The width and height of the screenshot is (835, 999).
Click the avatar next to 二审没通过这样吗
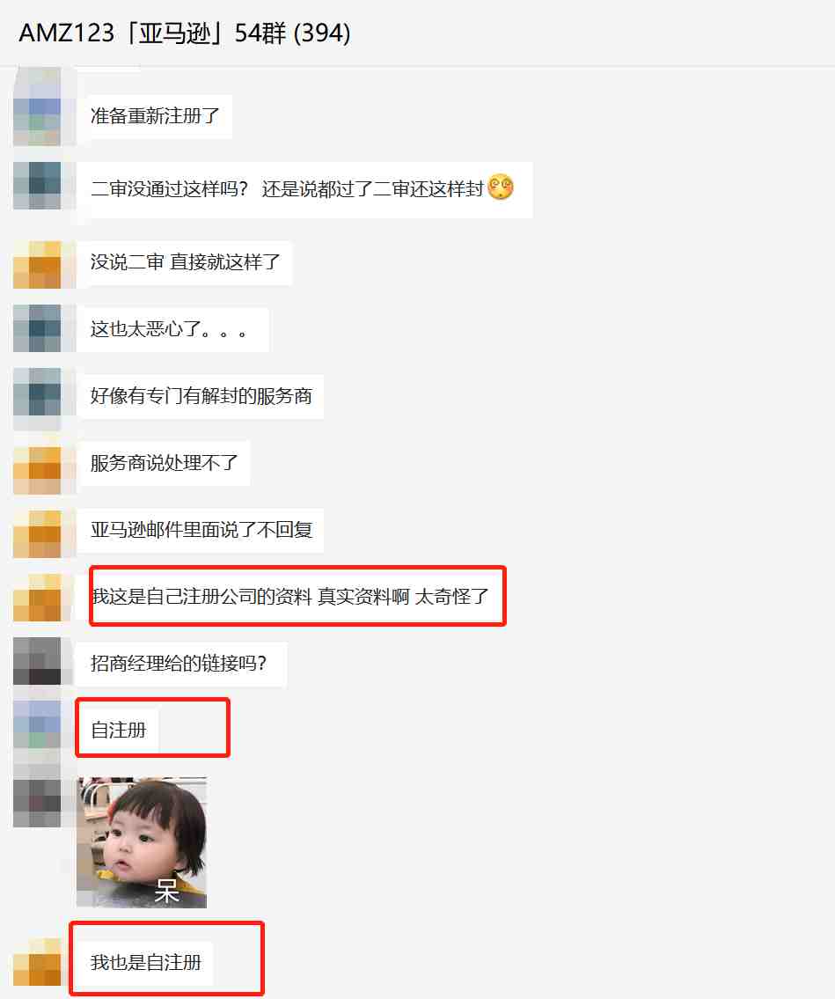[37, 186]
